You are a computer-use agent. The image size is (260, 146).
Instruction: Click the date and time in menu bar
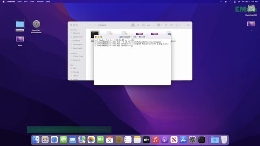(250, 2)
